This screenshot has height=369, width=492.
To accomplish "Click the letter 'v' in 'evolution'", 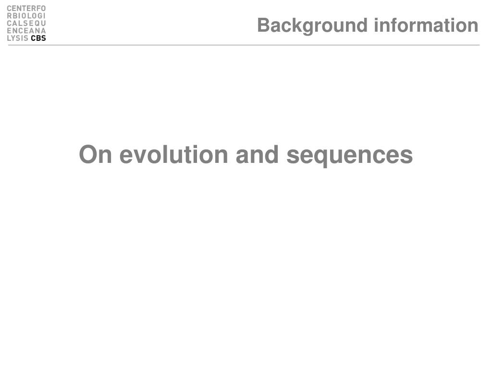I will coord(141,156).
